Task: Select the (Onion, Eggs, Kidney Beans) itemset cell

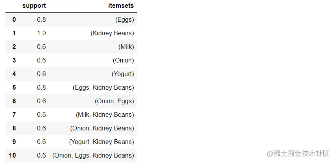Action: [93, 155]
